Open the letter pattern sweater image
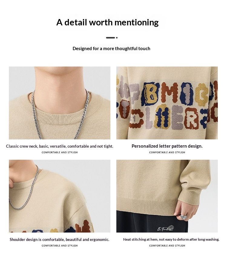 click(167, 103)
